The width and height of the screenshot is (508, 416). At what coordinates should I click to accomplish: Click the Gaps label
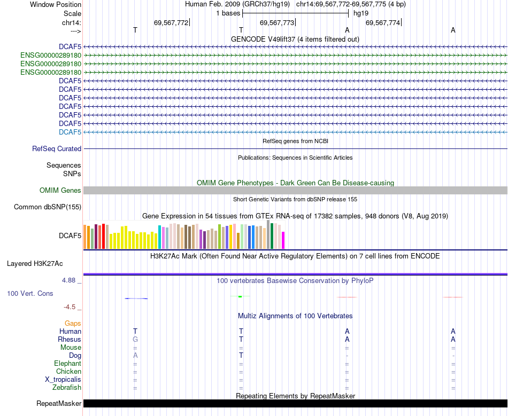point(73,323)
